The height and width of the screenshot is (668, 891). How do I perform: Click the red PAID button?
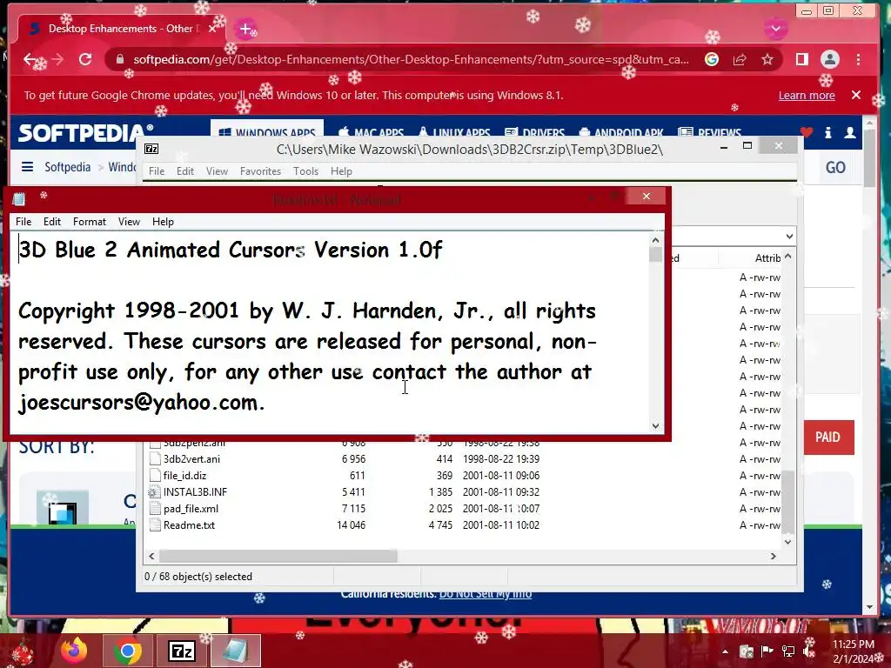828,438
